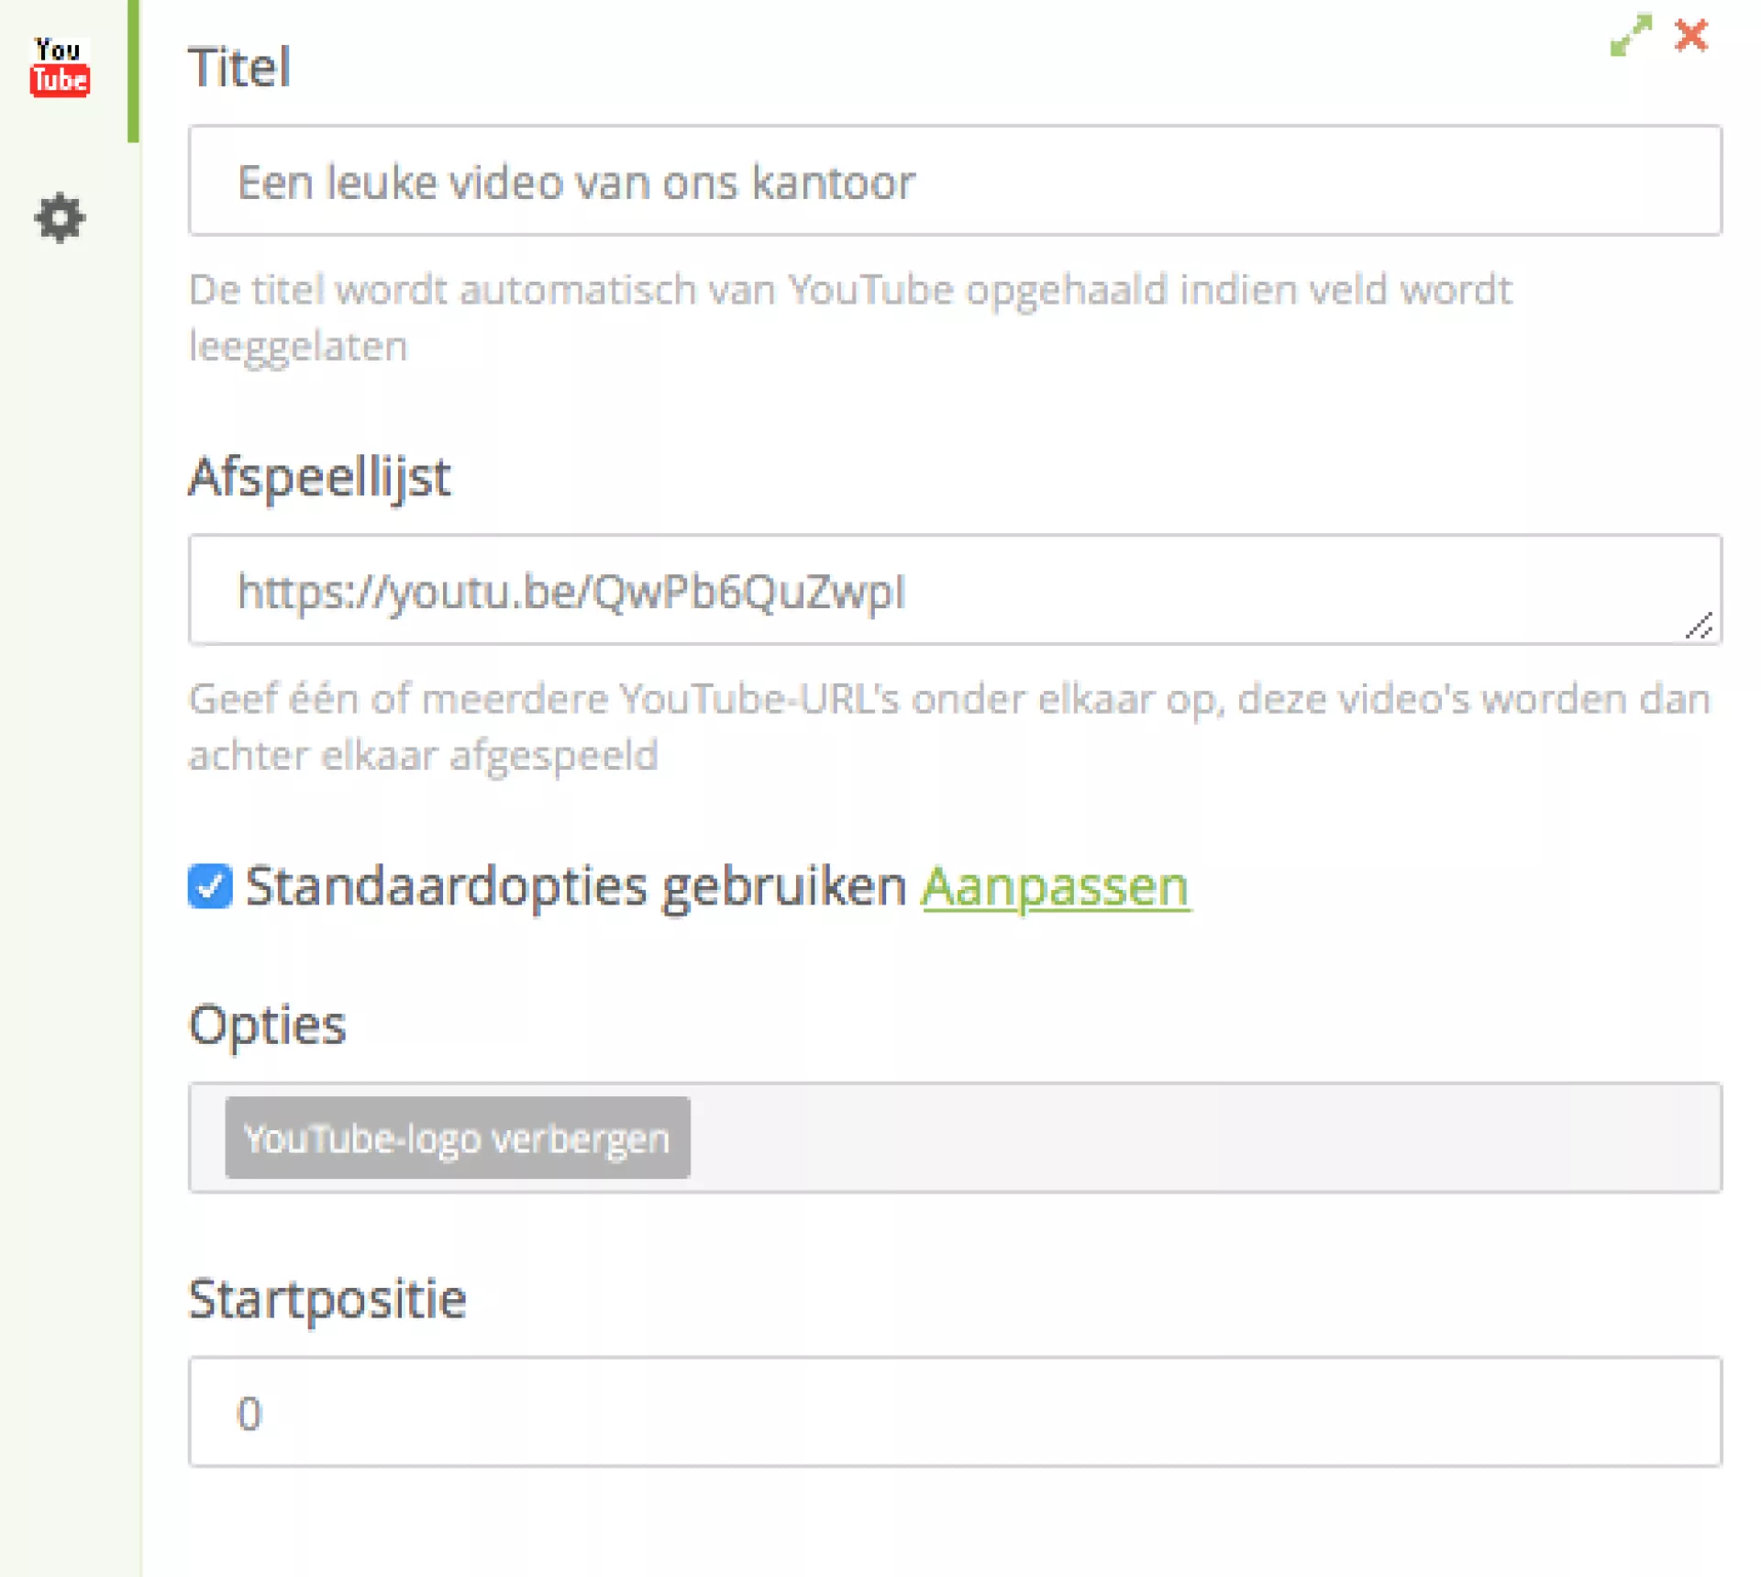This screenshot has width=1761, height=1577.
Task: Click the 'Startpositie' field label
Action: pos(327,1299)
